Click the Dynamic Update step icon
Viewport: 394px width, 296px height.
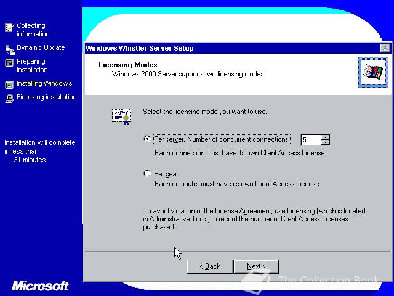[10, 49]
